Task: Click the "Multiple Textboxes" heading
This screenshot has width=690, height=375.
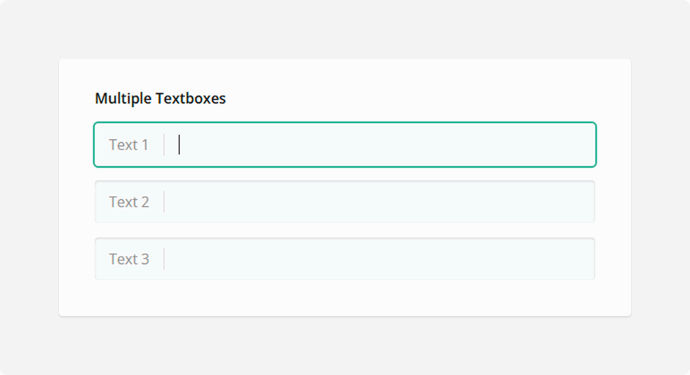Action: point(160,98)
